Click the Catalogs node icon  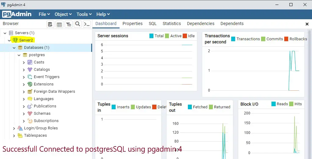coord(30,70)
